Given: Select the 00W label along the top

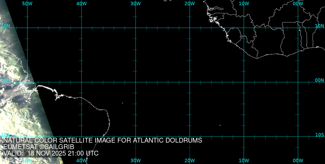Looking at the screenshot, I should (298, 4).
